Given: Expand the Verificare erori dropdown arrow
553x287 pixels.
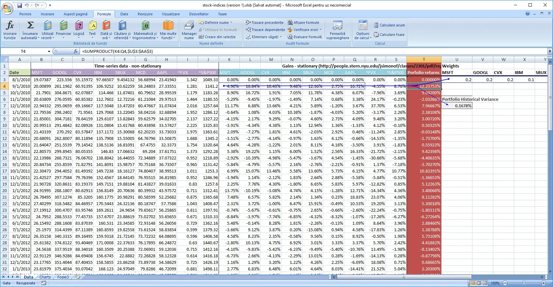Looking at the screenshot, I should (320, 30).
